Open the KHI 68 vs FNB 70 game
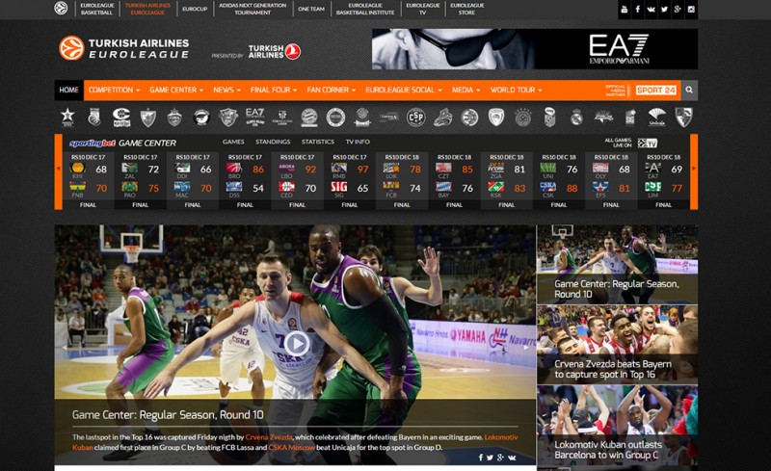This screenshot has width=771, height=471. (88, 181)
